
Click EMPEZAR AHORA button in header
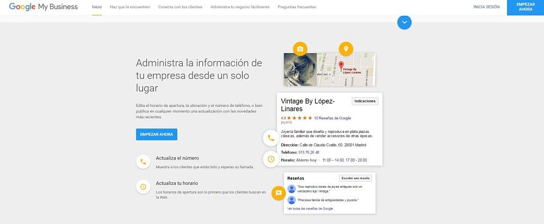(526, 7)
